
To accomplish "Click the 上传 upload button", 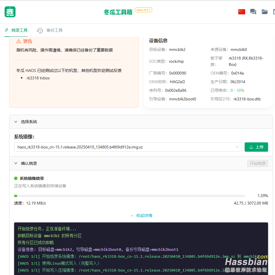I will 256,147.
